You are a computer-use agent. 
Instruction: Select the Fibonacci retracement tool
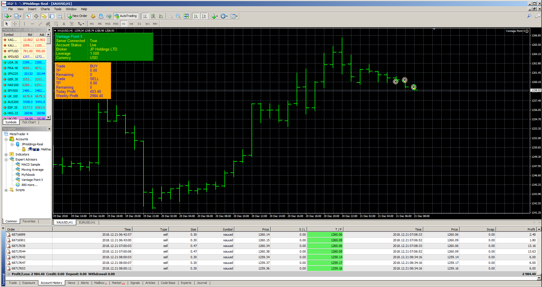pyautogui.click(x=56, y=24)
